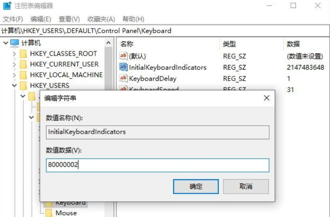Click the HKEY_LOCAL_MACHINE folder icon
Image resolution: width=330 pixels, height=217 pixels.
click(x=23, y=75)
